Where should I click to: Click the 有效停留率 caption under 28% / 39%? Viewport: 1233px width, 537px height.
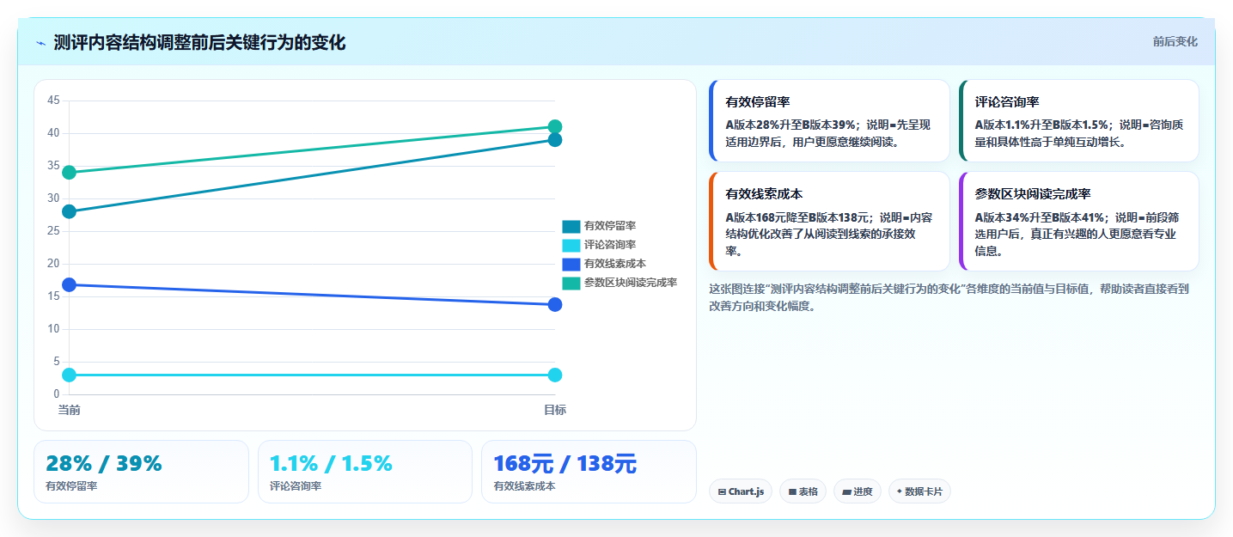point(71,486)
